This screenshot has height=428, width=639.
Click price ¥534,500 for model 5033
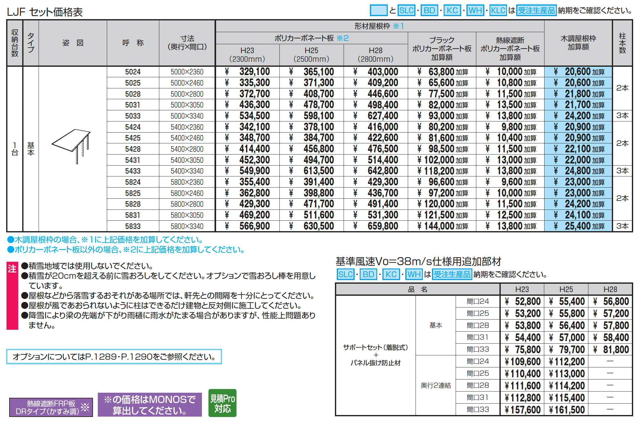(x=247, y=116)
